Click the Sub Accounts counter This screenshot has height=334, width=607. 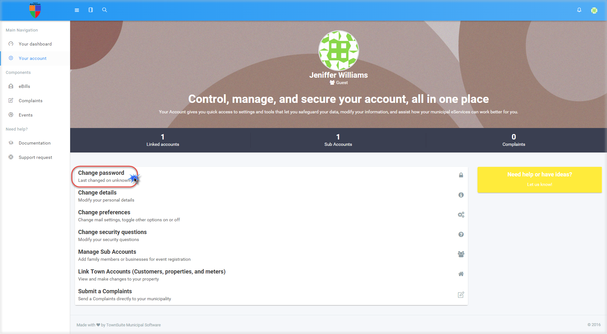(x=338, y=140)
